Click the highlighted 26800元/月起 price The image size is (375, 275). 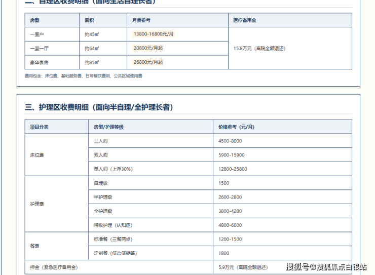click(x=148, y=62)
